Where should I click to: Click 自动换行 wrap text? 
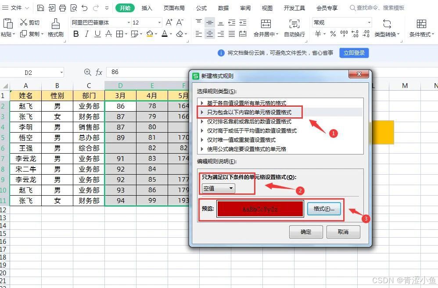294,28
